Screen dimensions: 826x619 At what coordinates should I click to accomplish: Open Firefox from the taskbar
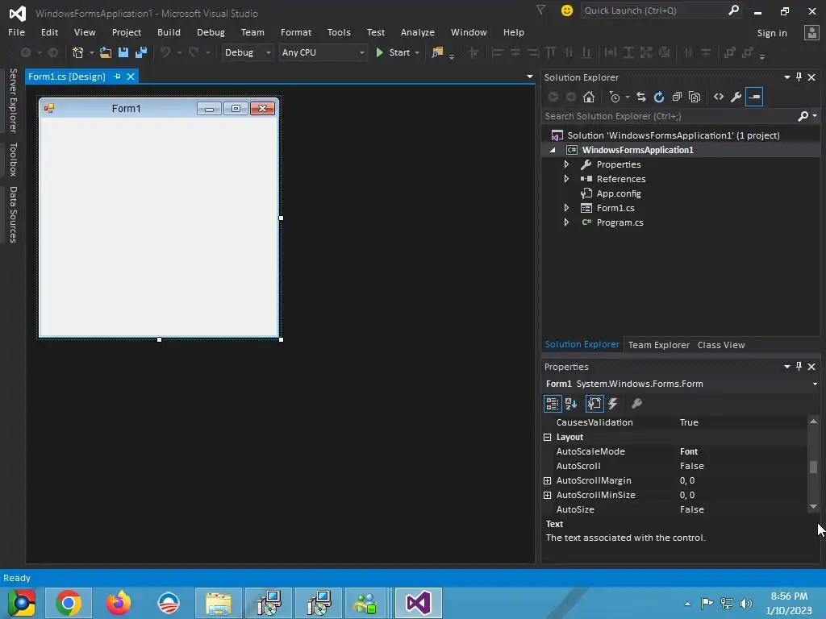[x=119, y=603]
